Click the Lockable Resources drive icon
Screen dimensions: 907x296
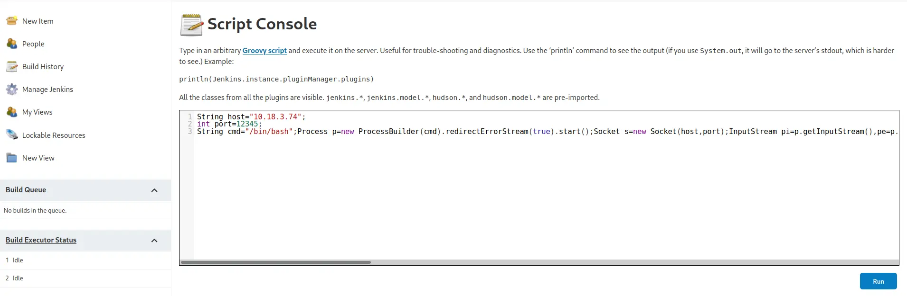12,135
